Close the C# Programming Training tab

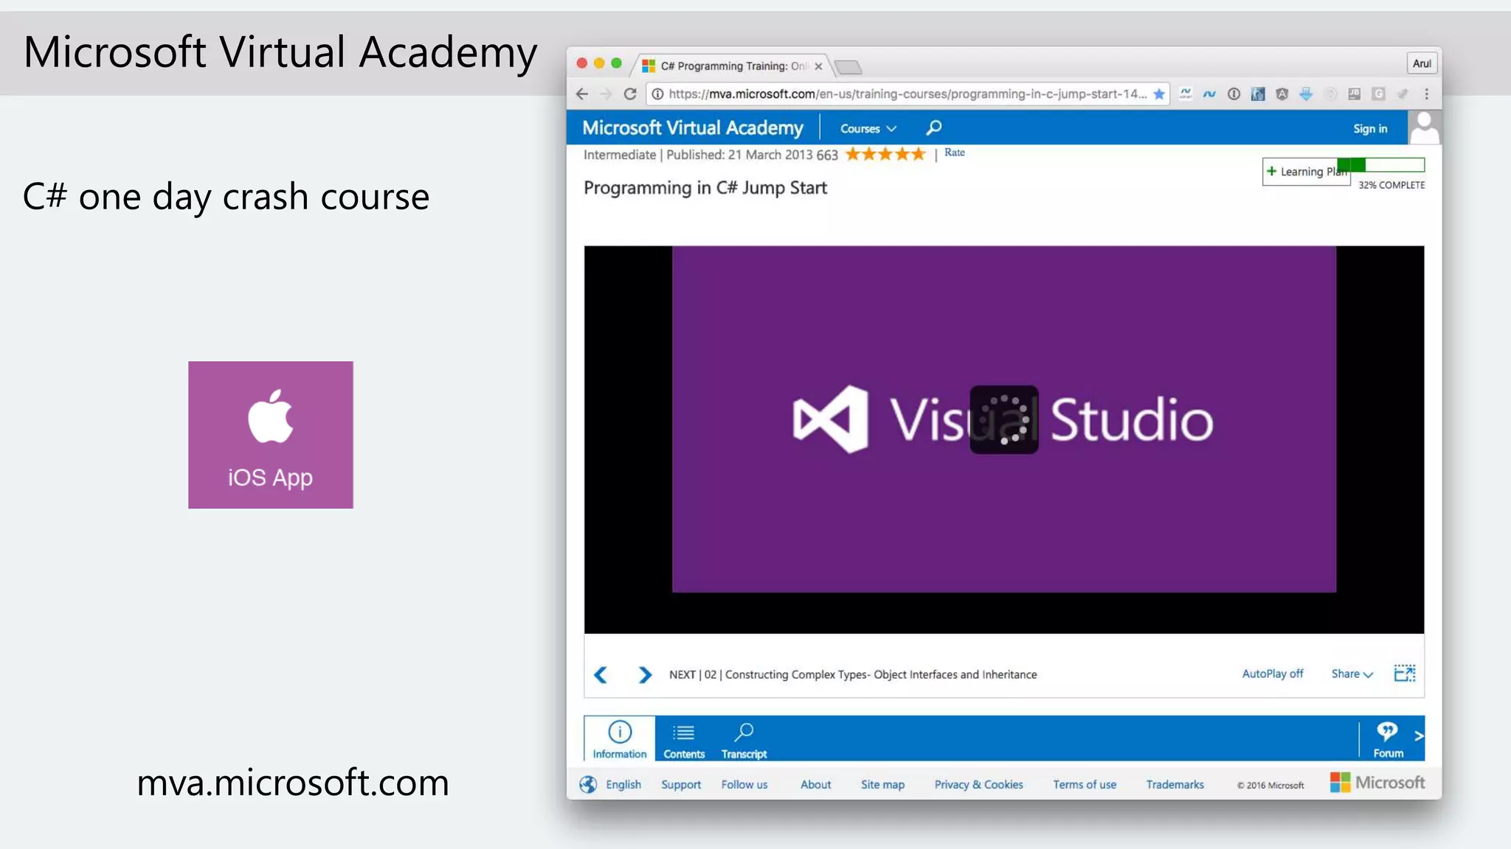[x=818, y=66]
